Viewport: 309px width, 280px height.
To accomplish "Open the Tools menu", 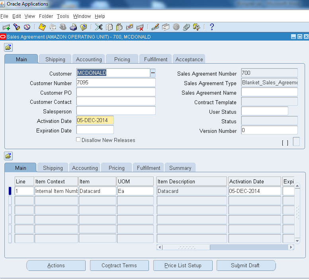I will (x=63, y=16).
